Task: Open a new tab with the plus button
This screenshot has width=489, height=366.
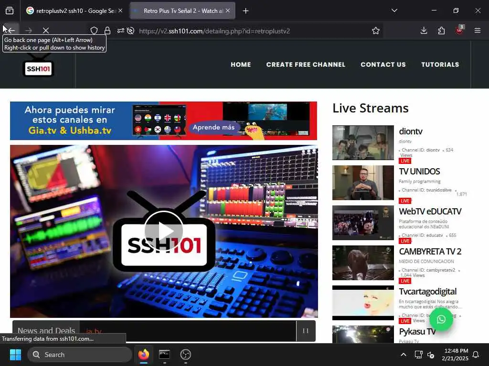Action: tap(246, 11)
